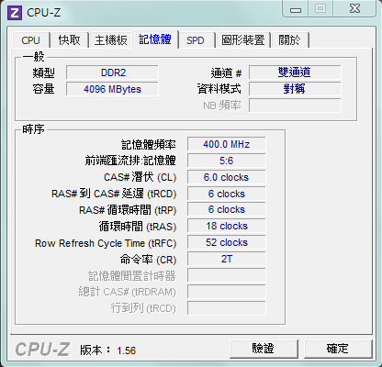Image resolution: width=382 pixels, height=367 pixels.
Task: Click the 命令率 (CR) label
Action: (x=149, y=260)
